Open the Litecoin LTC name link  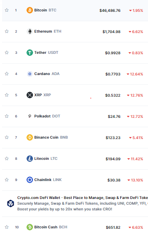[x=46, y=159]
